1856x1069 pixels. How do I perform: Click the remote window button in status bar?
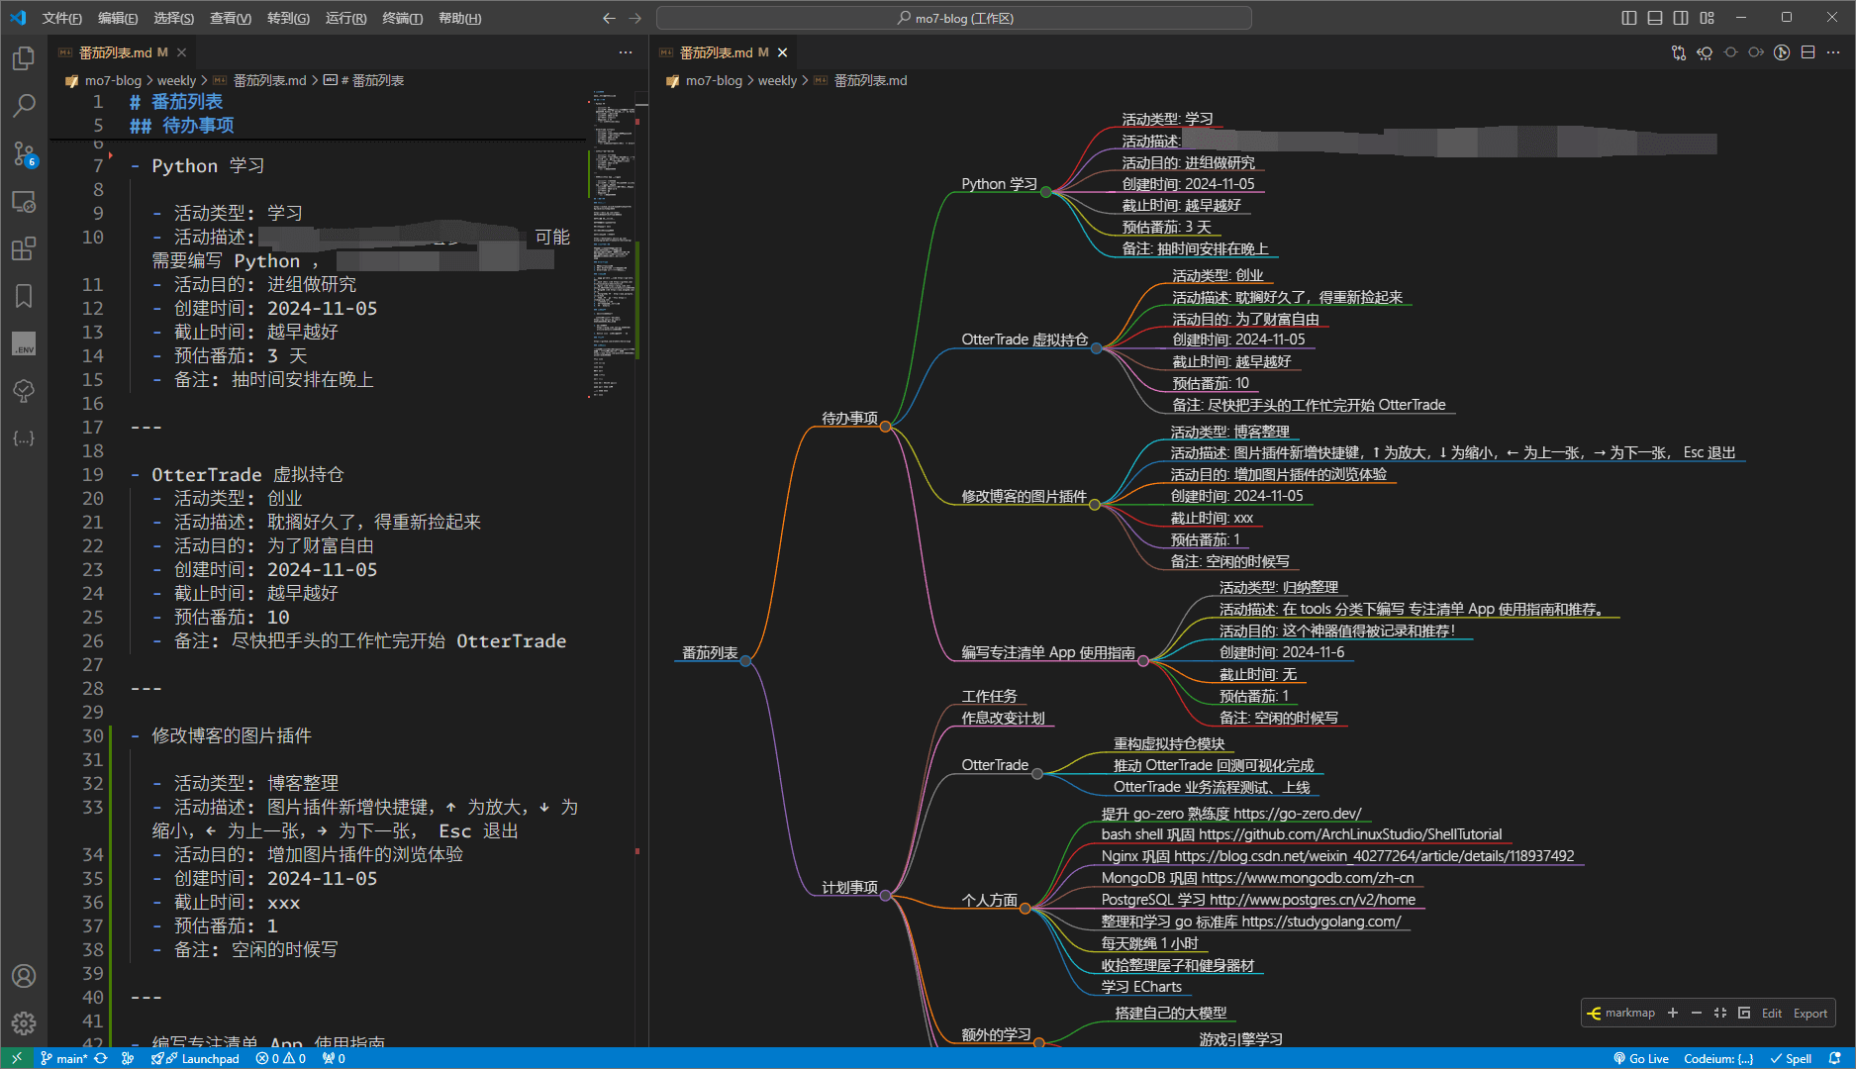pyautogui.click(x=17, y=1058)
